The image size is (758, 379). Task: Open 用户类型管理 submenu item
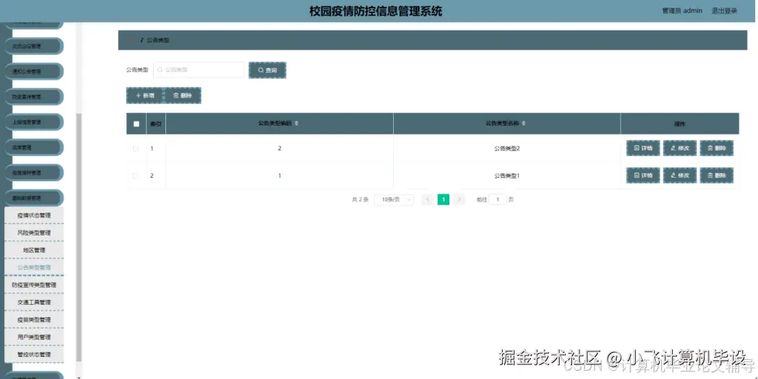[x=34, y=337]
